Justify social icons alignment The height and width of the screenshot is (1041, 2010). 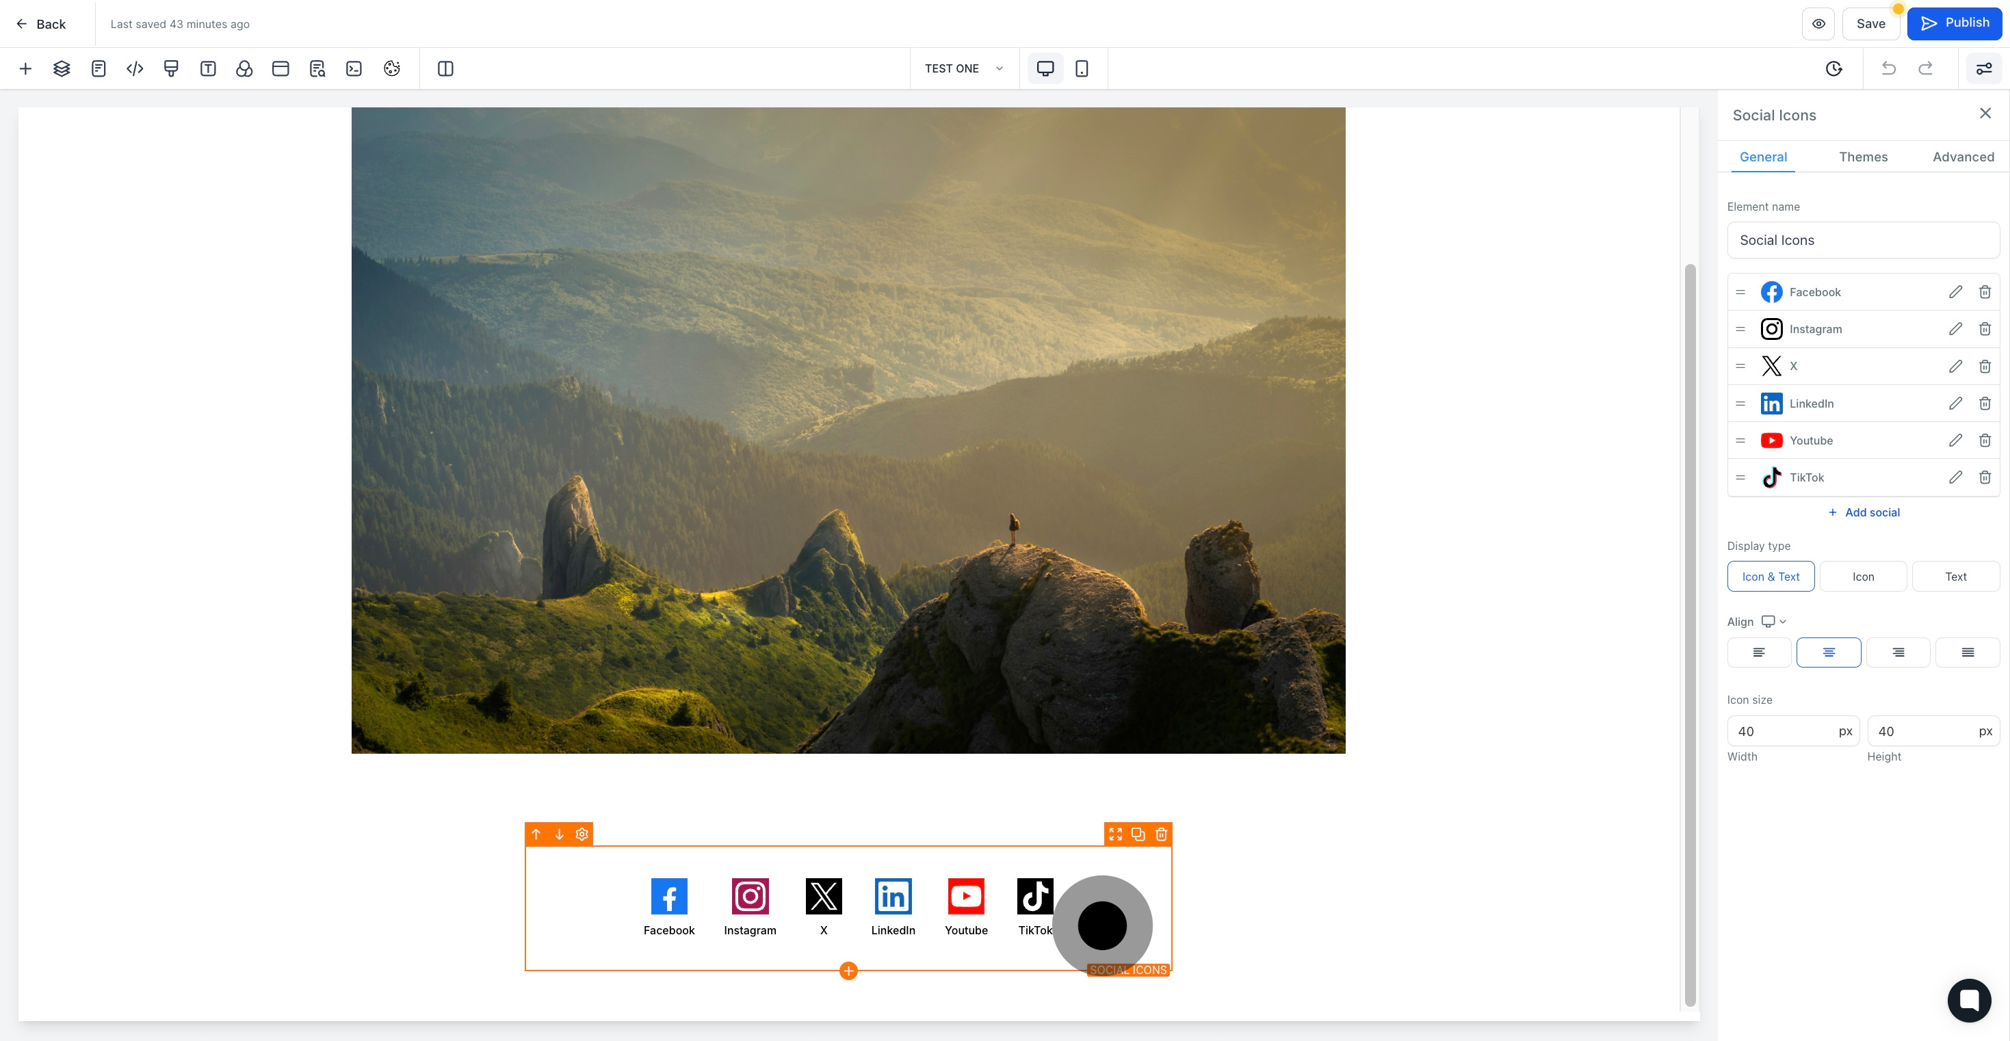(x=1968, y=653)
